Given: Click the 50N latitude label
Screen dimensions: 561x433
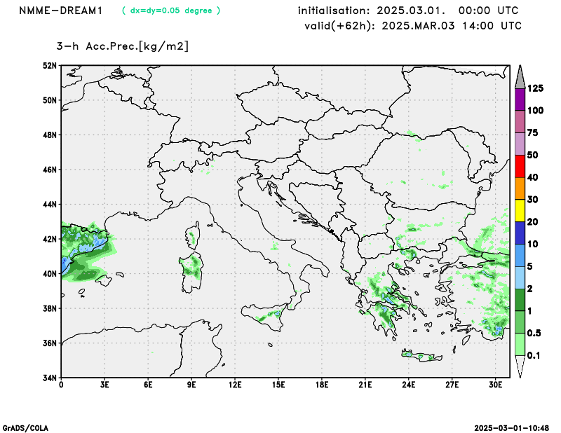Looking at the screenshot, I should (50, 100).
